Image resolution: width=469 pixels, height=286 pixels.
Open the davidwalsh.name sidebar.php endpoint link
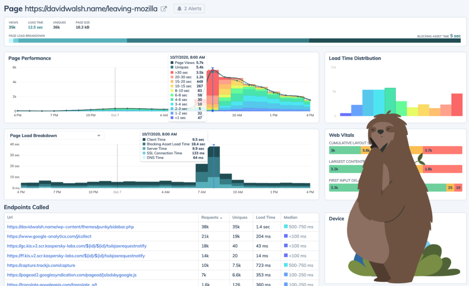[70, 227]
